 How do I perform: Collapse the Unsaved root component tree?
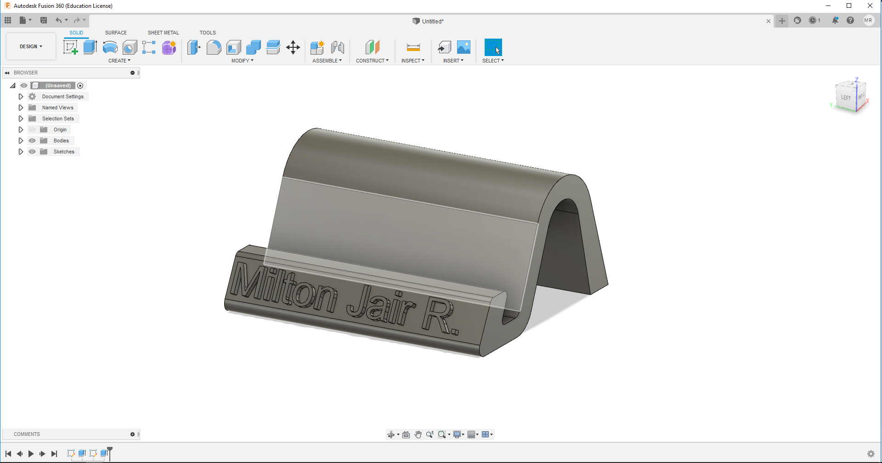pos(13,85)
